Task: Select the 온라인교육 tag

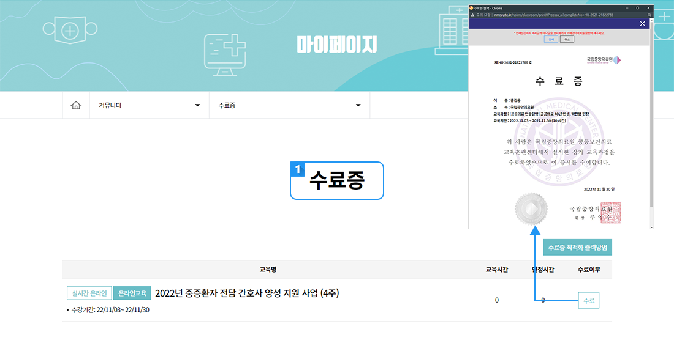Action: (x=132, y=293)
